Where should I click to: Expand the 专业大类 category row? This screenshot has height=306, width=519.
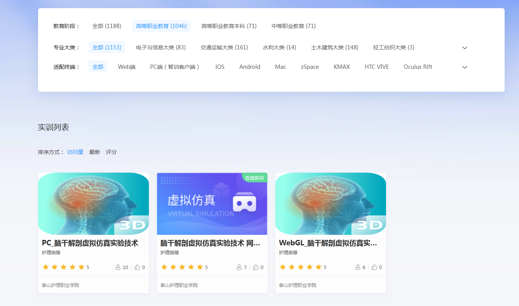pos(465,48)
